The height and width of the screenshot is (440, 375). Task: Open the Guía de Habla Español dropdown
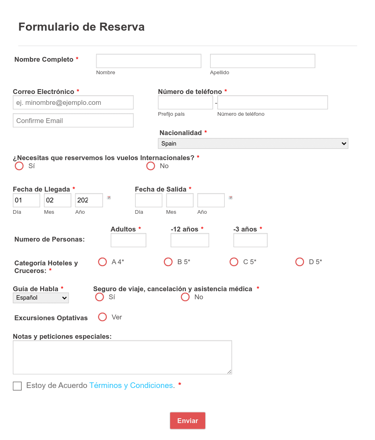41,298
